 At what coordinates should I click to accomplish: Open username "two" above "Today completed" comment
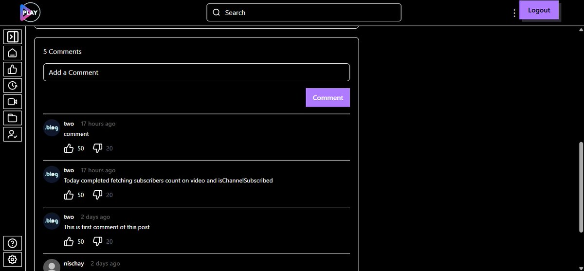(x=69, y=170)
